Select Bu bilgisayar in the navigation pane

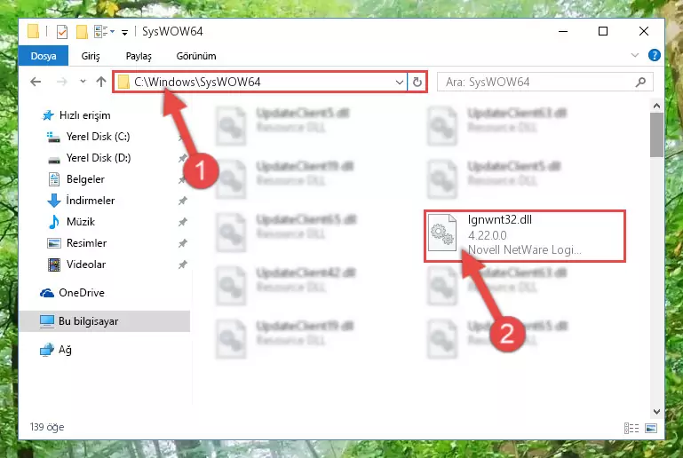pyautogui.click(x=105, y=321)
